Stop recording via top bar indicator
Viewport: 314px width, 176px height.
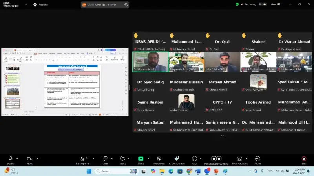pos(265,4)
